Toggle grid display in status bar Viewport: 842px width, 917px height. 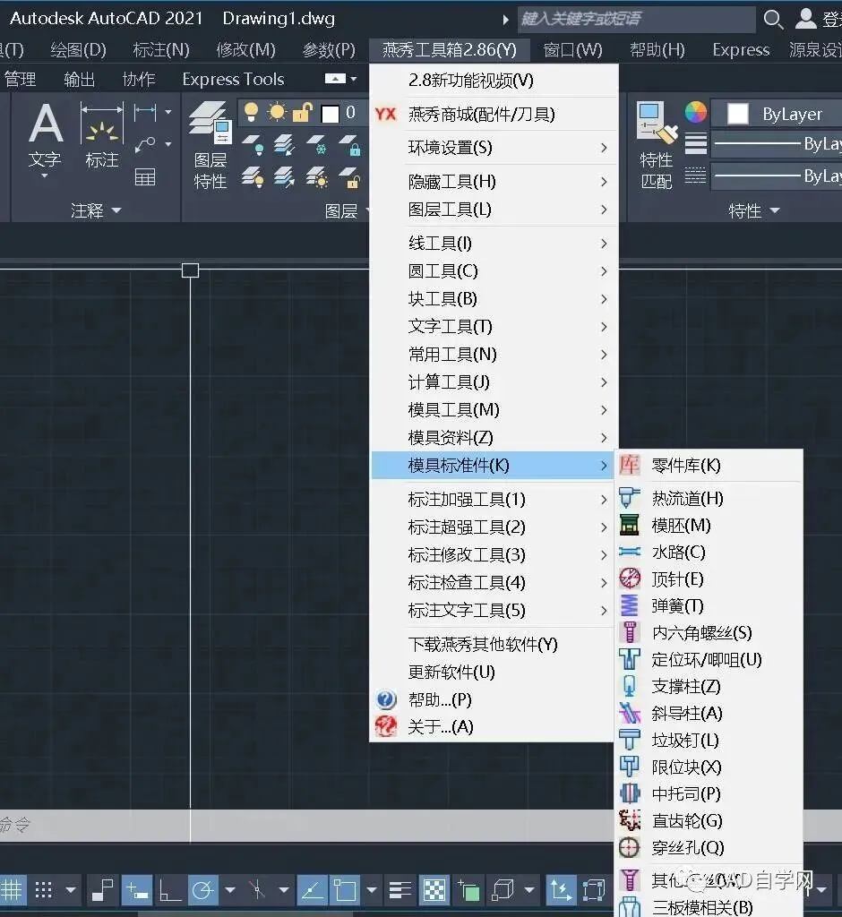(11, 890)
